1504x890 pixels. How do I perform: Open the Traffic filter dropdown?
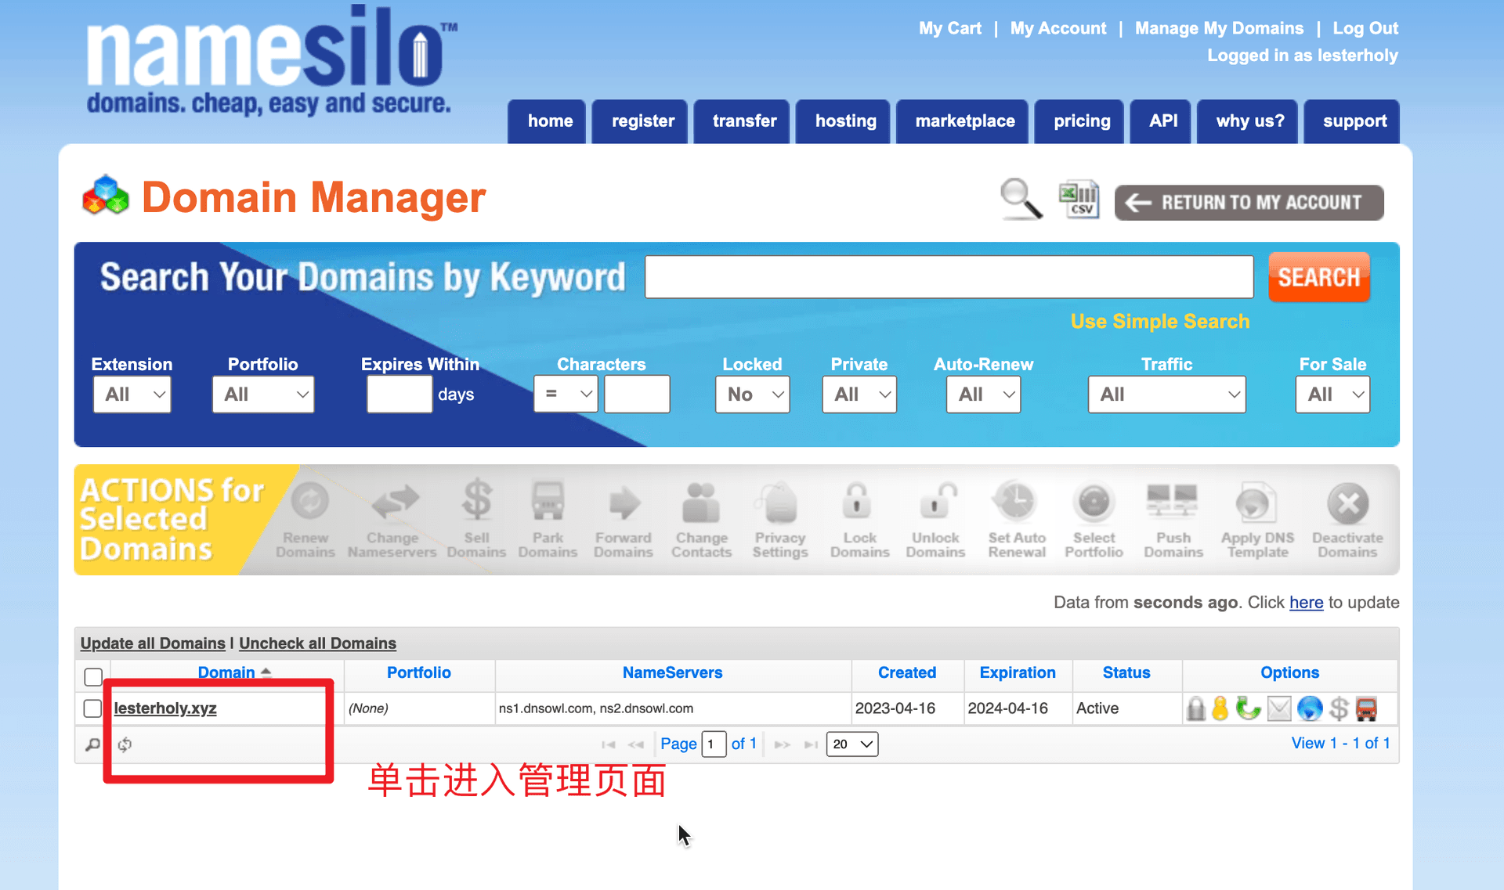[1166, 395]
